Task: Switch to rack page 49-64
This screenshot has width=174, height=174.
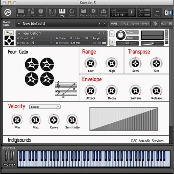Action: pos(145,24)
